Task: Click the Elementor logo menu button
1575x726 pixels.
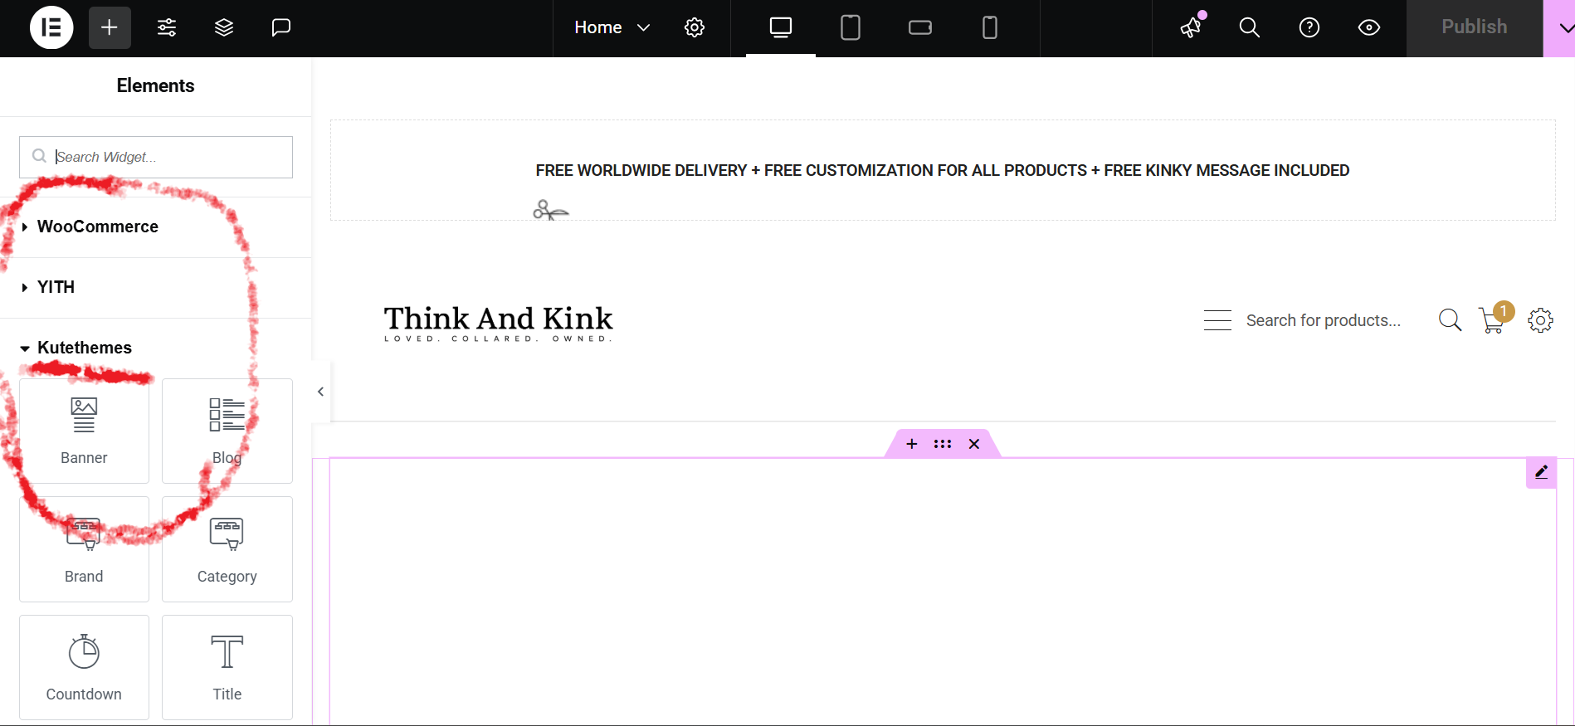Action: tap(51, 27)
